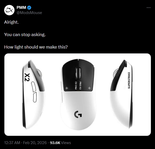Viewport: 155px width, 149px height.
Task: Click the X2 marking on the left mouse
Action: pyautogui.click(x=27, y=77)
